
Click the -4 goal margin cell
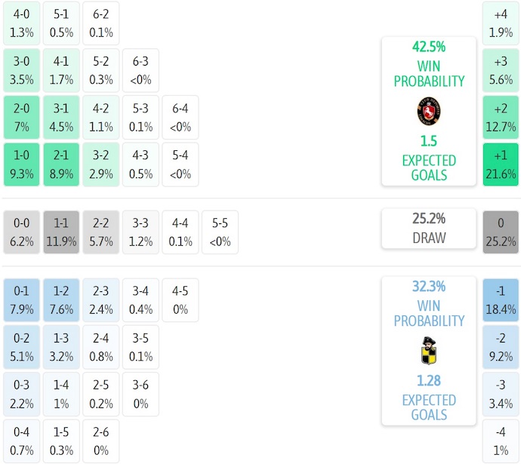pyautogui.click(x=501, y=441)
